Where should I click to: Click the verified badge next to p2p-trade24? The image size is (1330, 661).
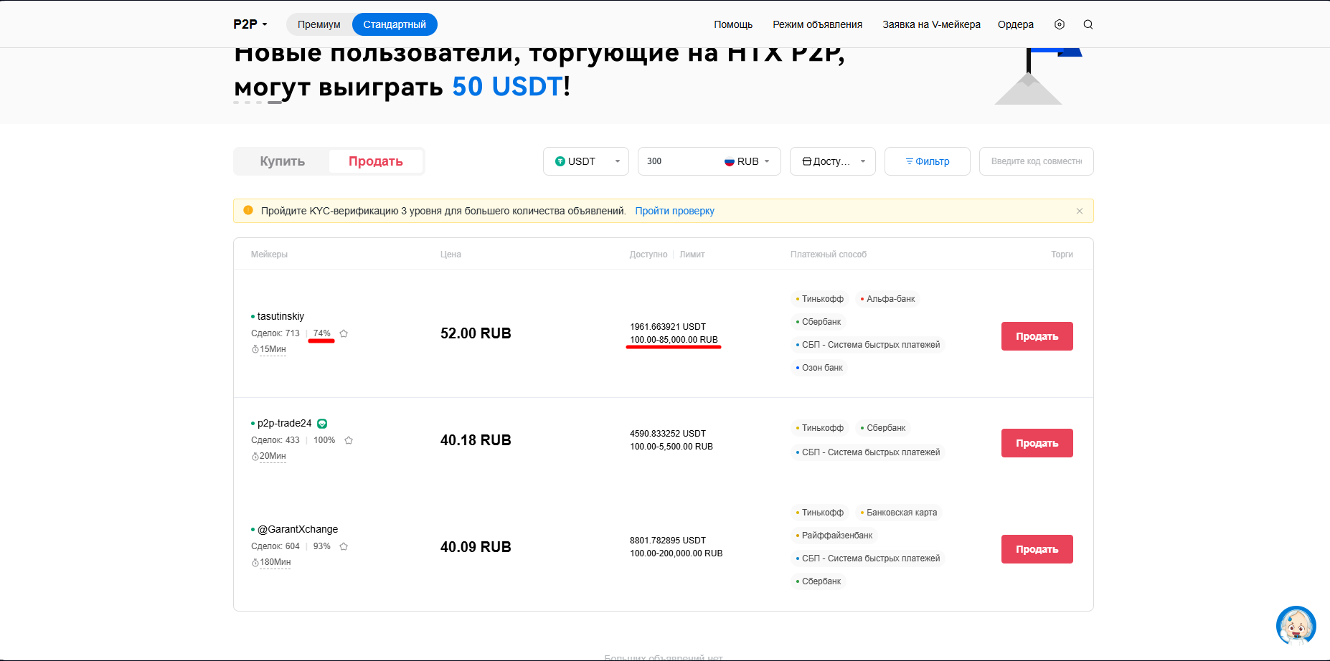pyautogui.click(x=322, y=424)
